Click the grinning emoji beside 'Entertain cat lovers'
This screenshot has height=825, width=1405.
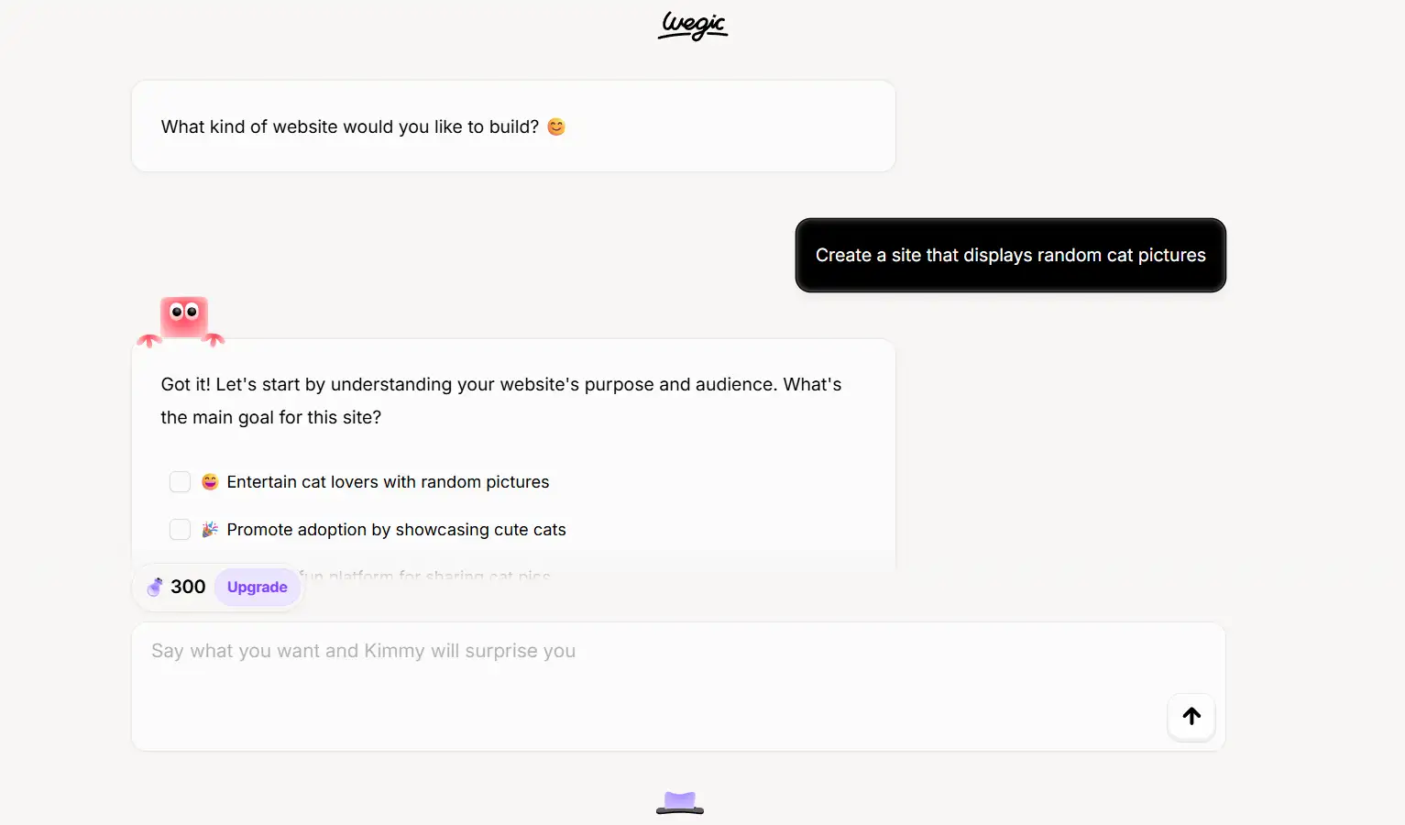[x=210, y=482]
